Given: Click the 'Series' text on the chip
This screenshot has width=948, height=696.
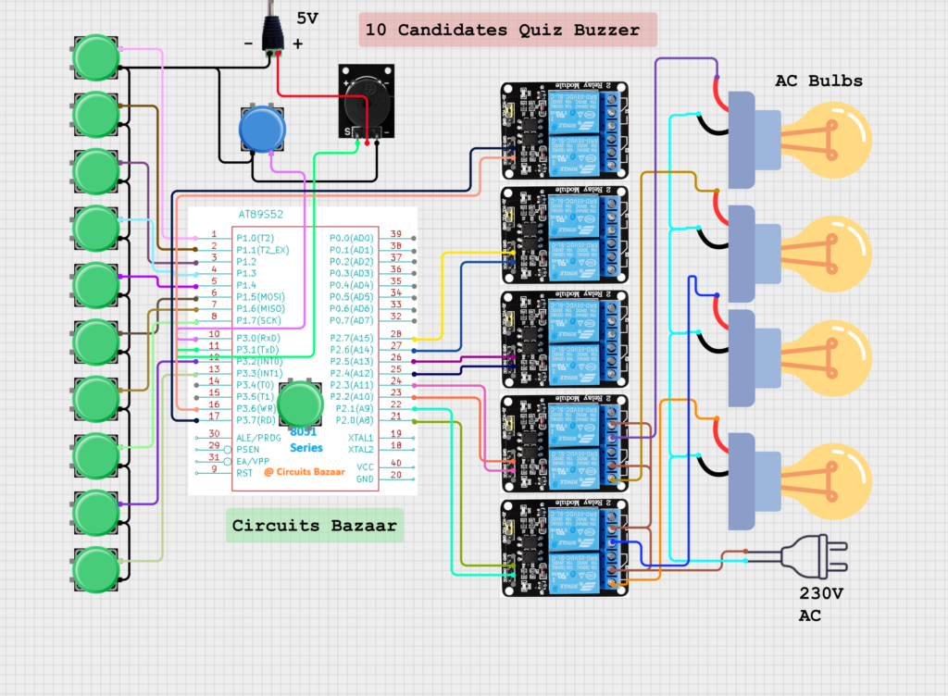Looking at the screenshot, I should coord(306,448).
